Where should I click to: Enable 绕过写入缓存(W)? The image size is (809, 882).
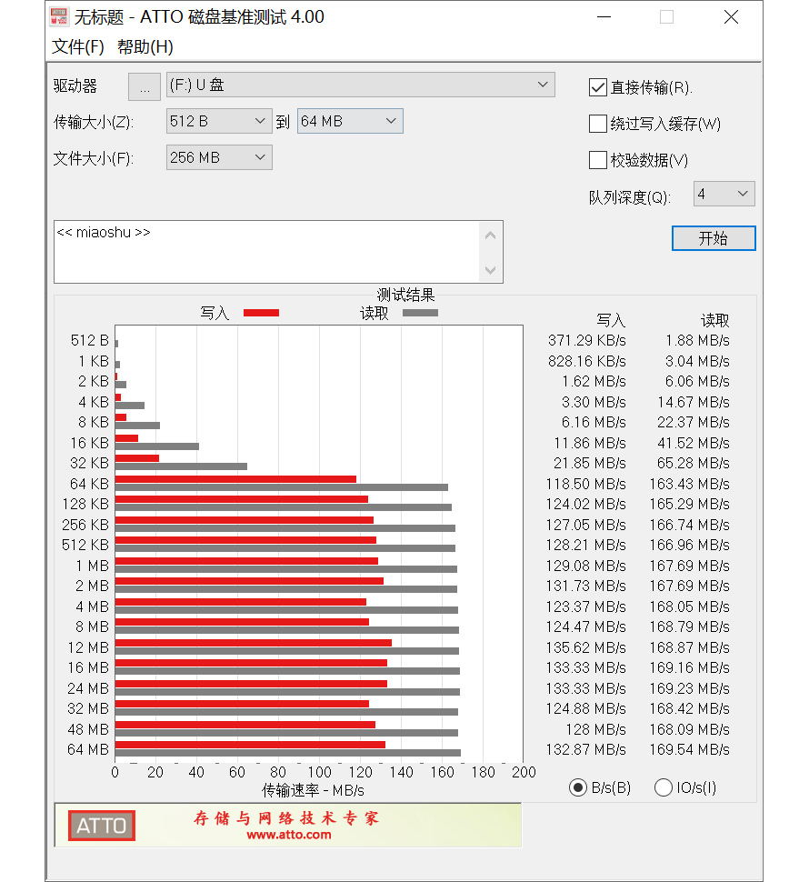coord(597,124)
